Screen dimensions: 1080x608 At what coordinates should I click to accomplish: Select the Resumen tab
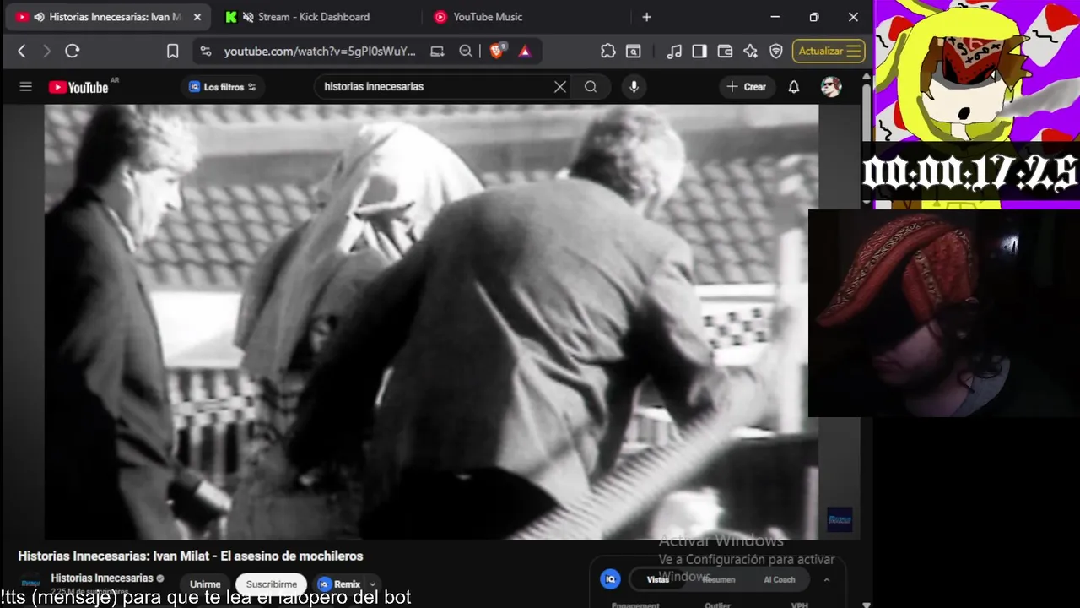click(x=719, y=579)
